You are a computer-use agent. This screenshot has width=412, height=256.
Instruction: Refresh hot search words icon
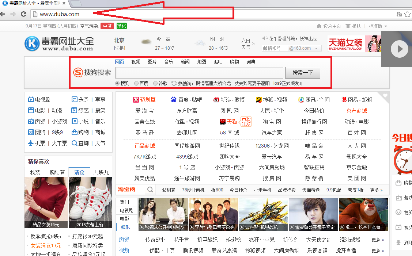coord(174,84)
